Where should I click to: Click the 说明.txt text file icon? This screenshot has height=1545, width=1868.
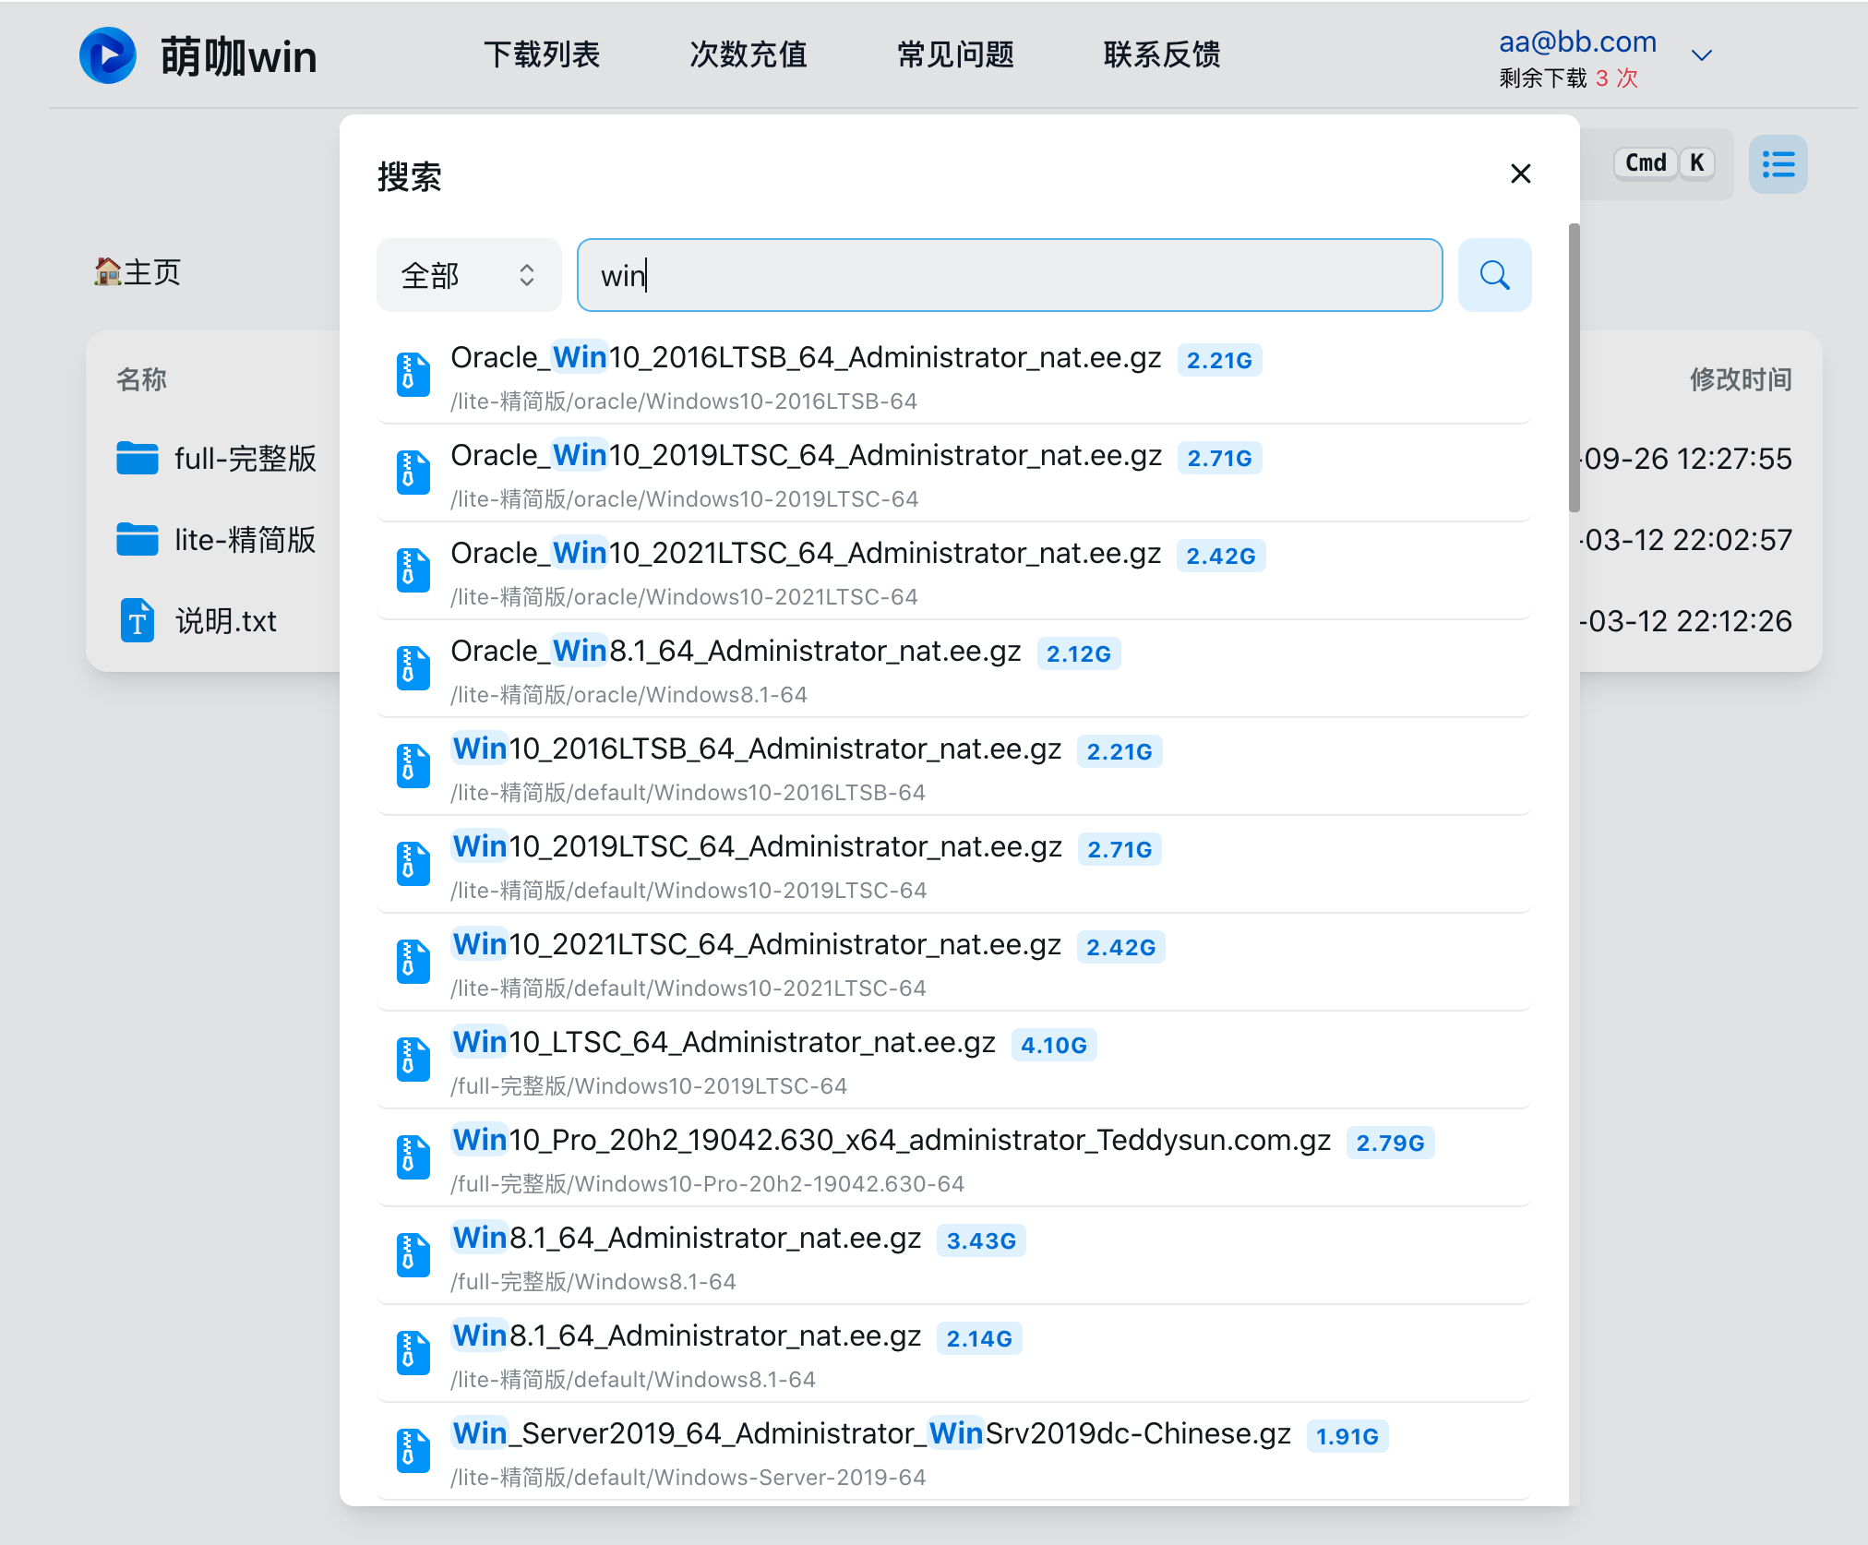[x=138, y=620]
